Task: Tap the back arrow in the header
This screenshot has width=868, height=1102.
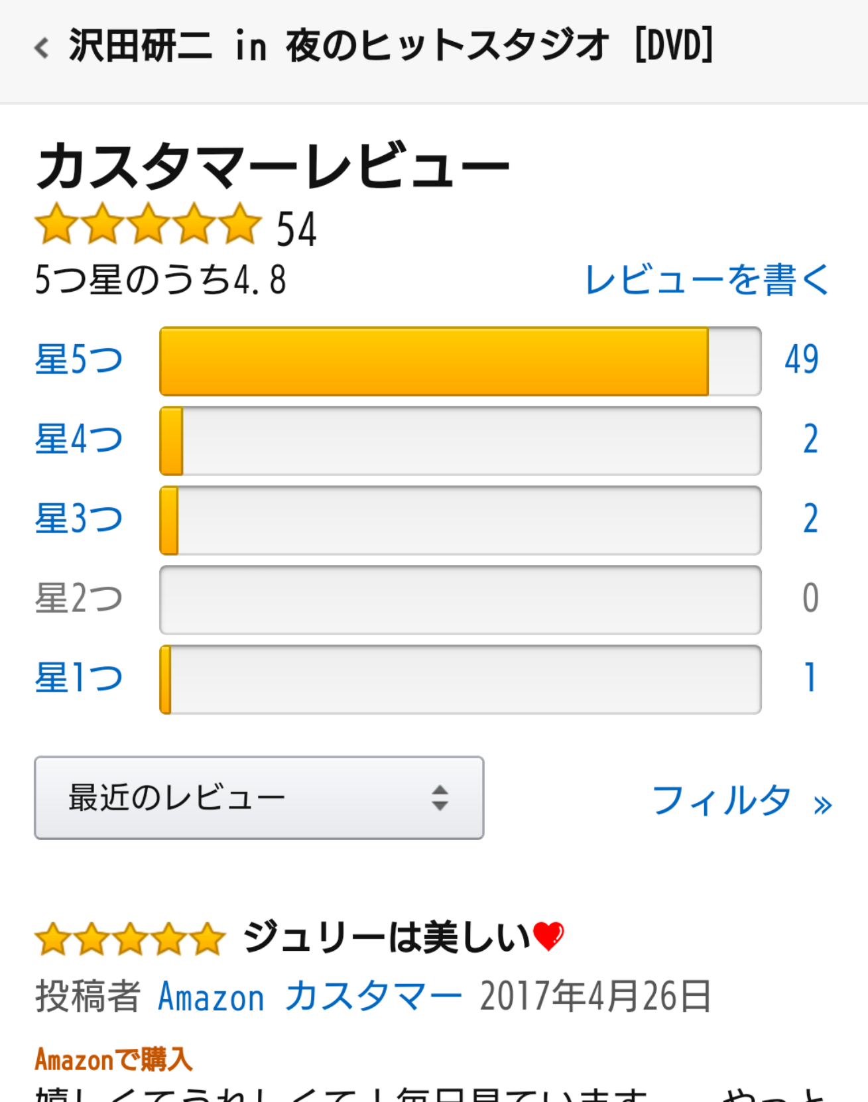Action: [42, 48]
